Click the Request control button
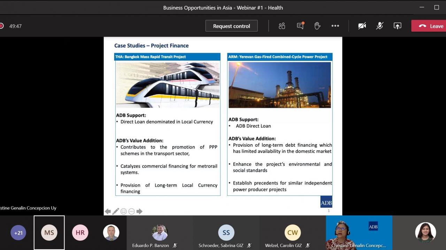446x250 pixels. pos(231,26)
